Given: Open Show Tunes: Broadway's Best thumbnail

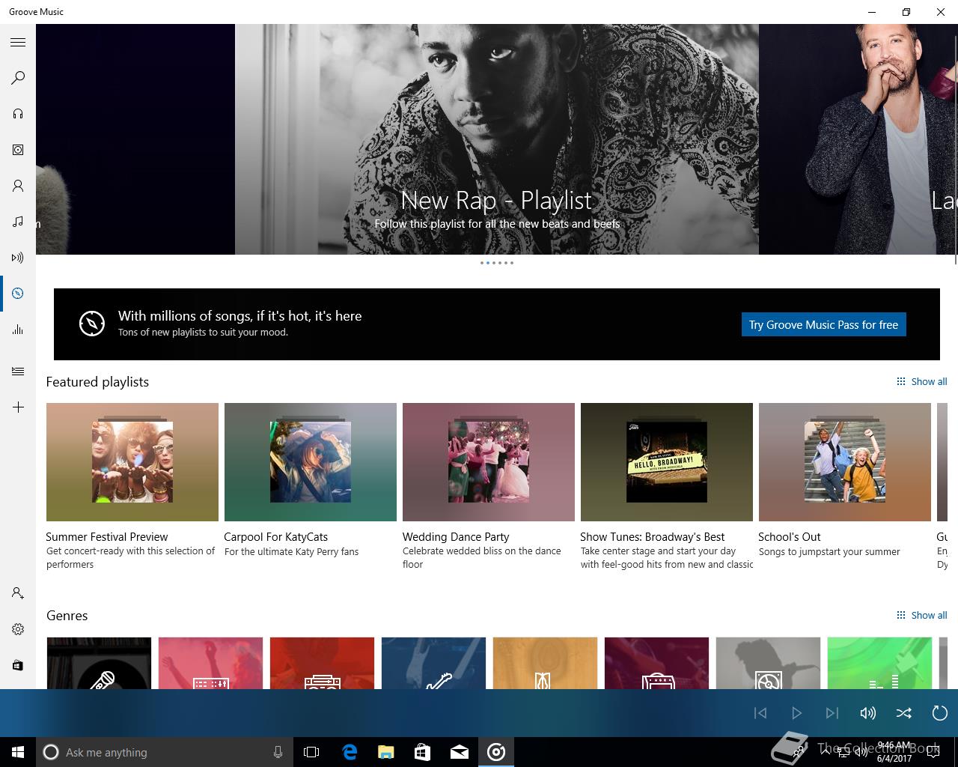Looking at the screenshot, I should [667, 462].
